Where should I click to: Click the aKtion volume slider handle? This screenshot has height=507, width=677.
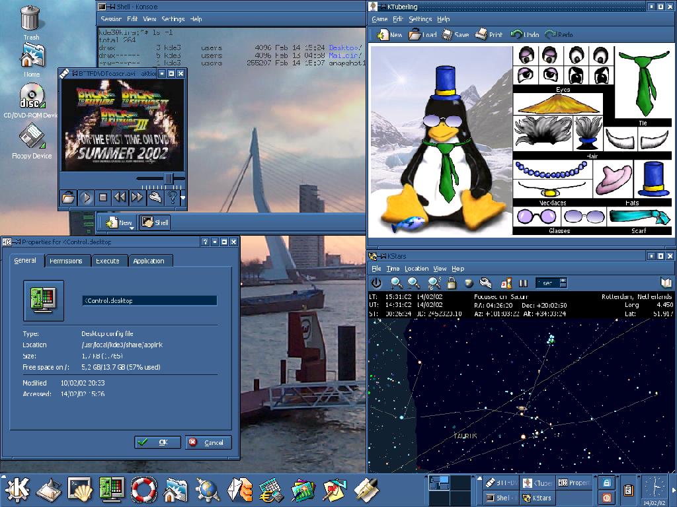tap(169, 178)
